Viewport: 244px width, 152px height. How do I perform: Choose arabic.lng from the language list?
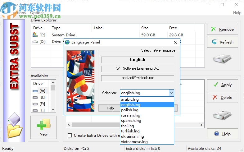147,99
